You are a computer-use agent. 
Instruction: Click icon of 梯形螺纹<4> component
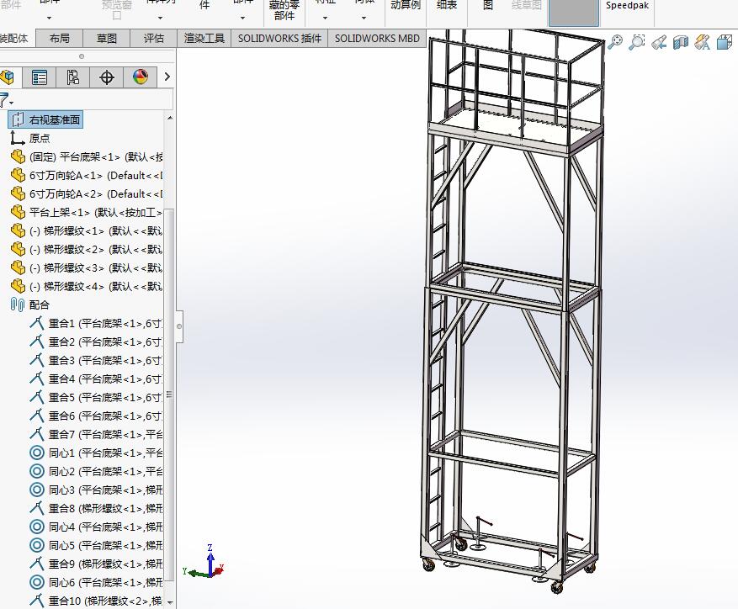tap(18, 286)
